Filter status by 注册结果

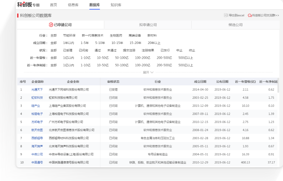(148, 50)
